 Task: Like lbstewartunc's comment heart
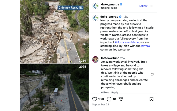coord(152,75)
